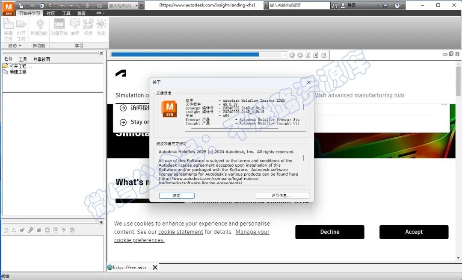
Task: Close the lower-left layers panel
Action: 101,222
